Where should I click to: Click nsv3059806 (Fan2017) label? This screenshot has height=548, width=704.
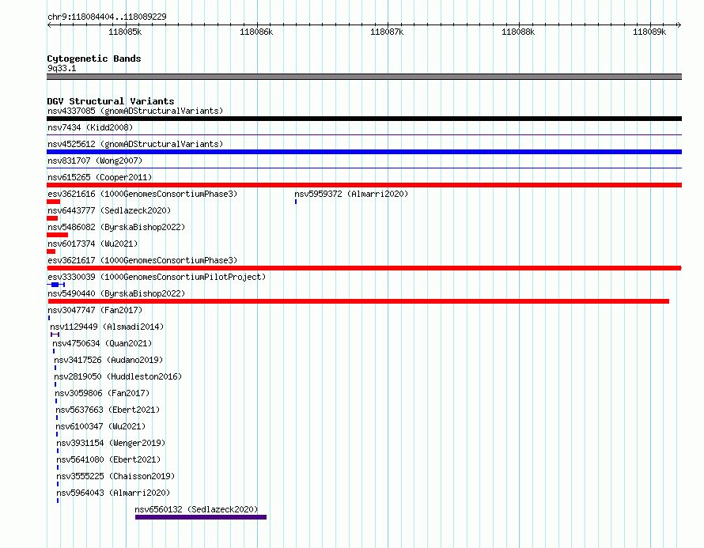(102, 393)
